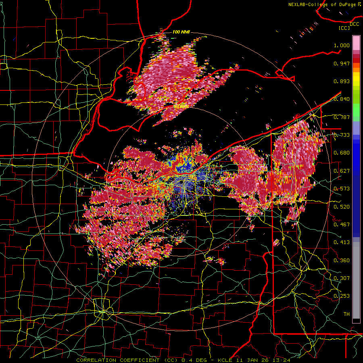The image size is (363, 363).
Task: Click the 0.413 legend value
Action: click(342, 242)
